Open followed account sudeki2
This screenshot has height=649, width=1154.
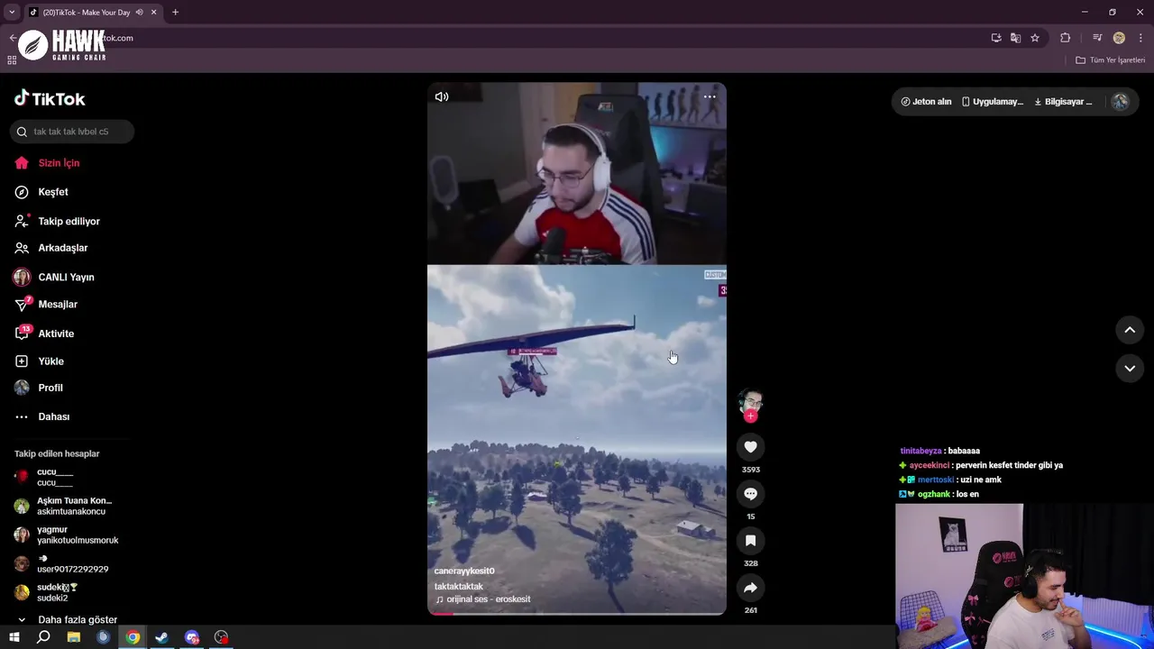57,592
